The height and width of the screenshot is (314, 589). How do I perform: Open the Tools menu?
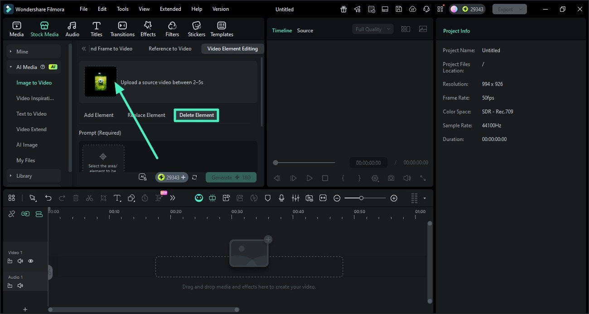(123, 9)
